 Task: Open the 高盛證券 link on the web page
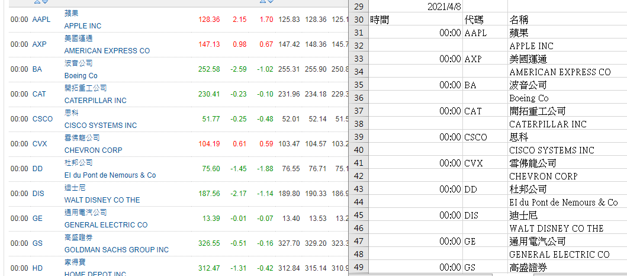coord(78,238)
